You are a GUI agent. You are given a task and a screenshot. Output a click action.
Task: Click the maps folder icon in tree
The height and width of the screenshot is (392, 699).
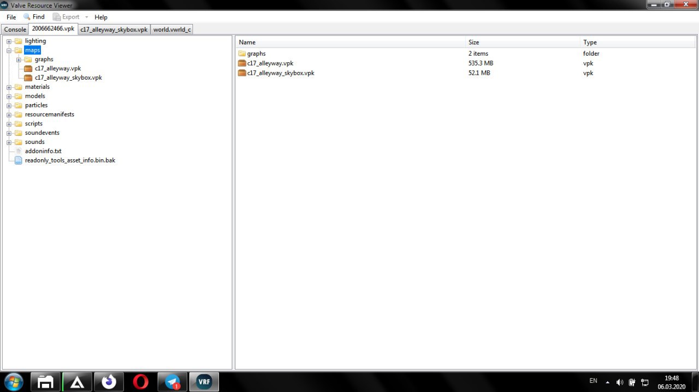tap(19, 50)
